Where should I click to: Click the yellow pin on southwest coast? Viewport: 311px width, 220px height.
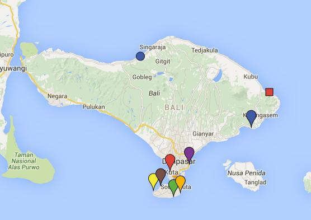[153, 182]
